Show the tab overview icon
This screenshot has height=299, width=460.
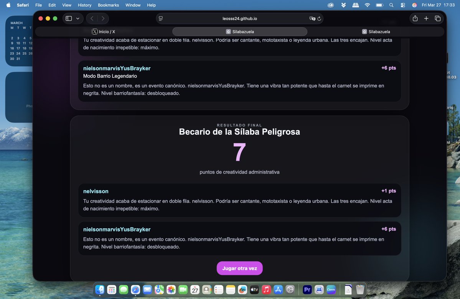coord(438,18)
